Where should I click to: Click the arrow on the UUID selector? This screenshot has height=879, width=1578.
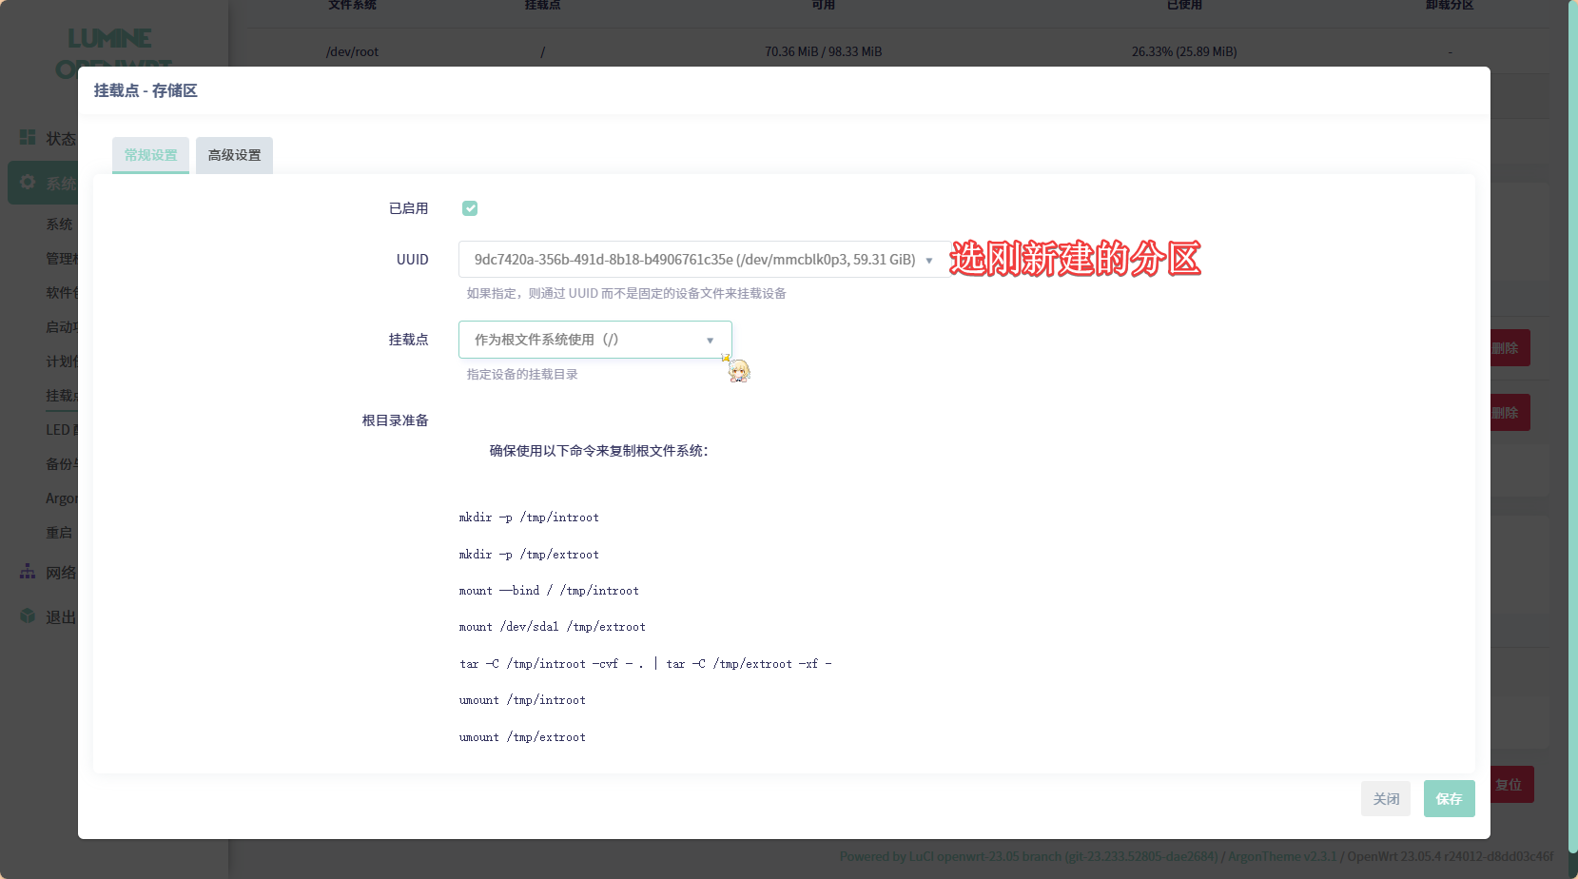[929, 261]
